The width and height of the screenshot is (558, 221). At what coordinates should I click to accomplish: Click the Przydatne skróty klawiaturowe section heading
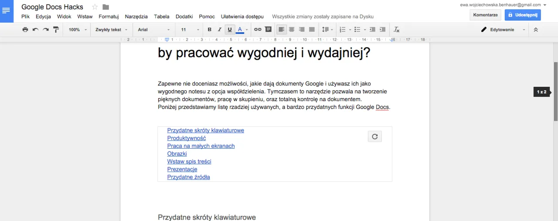click(207, 217)
